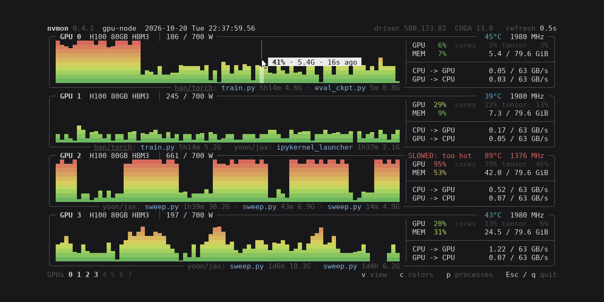Click the GPU 0 temperature reading 45°C

[x=493, y=37]
